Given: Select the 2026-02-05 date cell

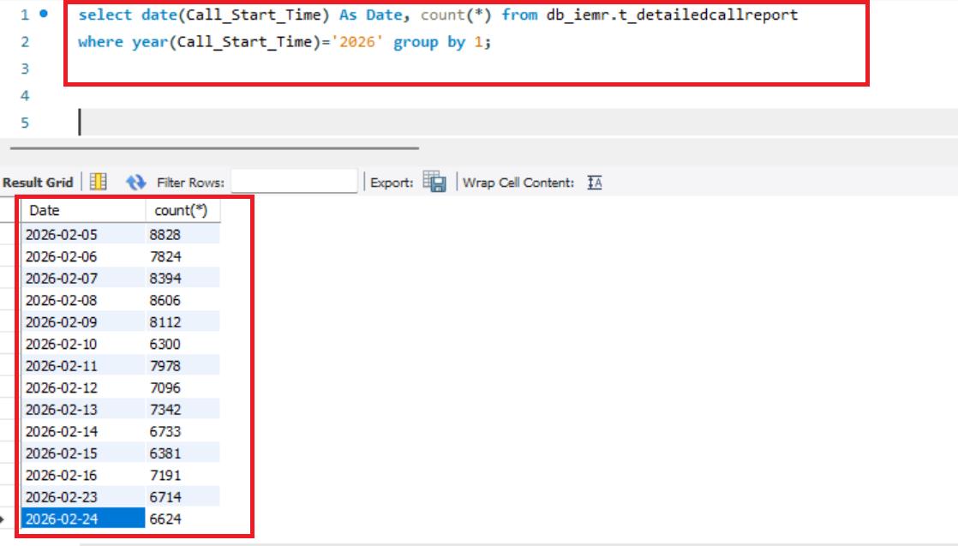Looking at the screenshot, I should click(x=83, y=234).
